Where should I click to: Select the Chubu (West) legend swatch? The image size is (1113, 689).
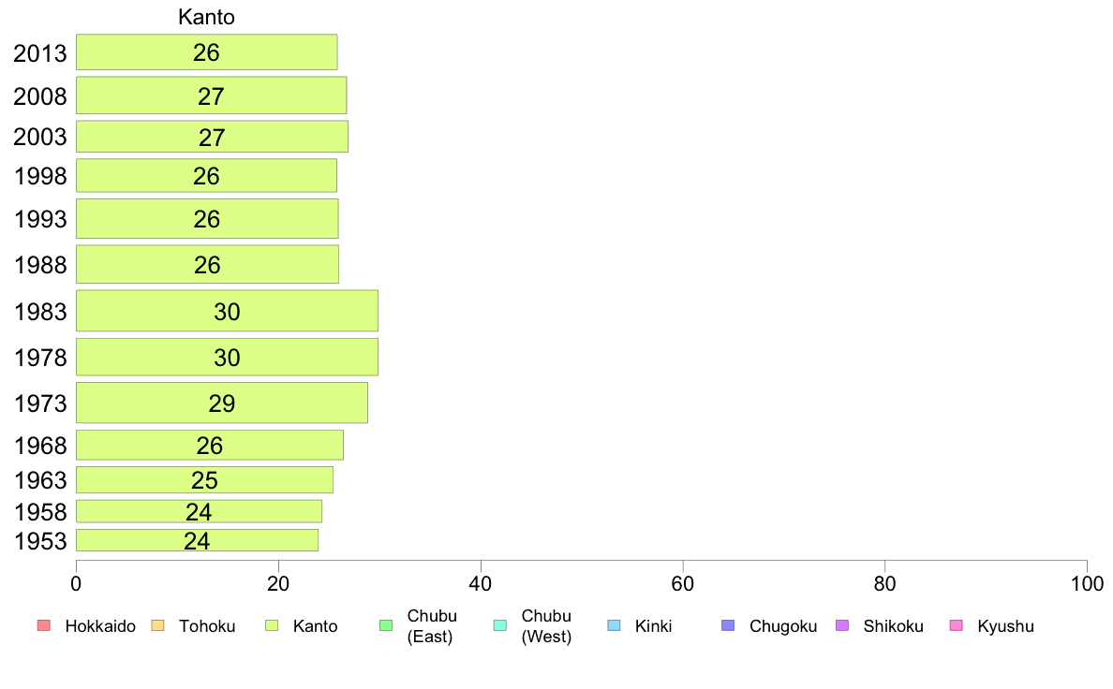pos(499,625)
